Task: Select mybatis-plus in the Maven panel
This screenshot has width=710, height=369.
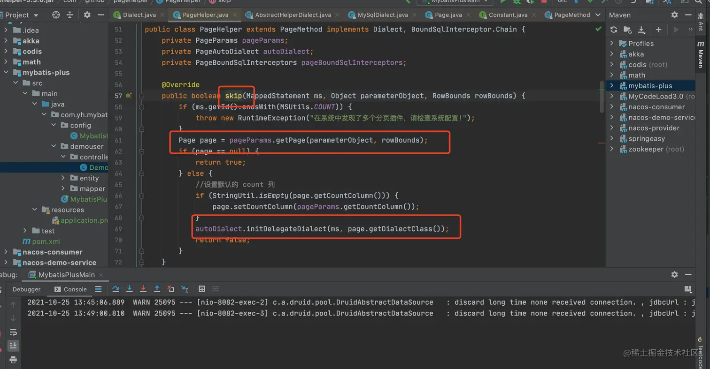Action: 650,86
